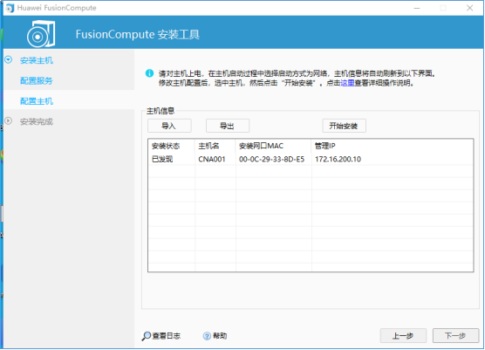Image resolution: width=485 pixels, height=350 pixels.
Task: Click the 导出 button
Action: click(x=228, y=126)
